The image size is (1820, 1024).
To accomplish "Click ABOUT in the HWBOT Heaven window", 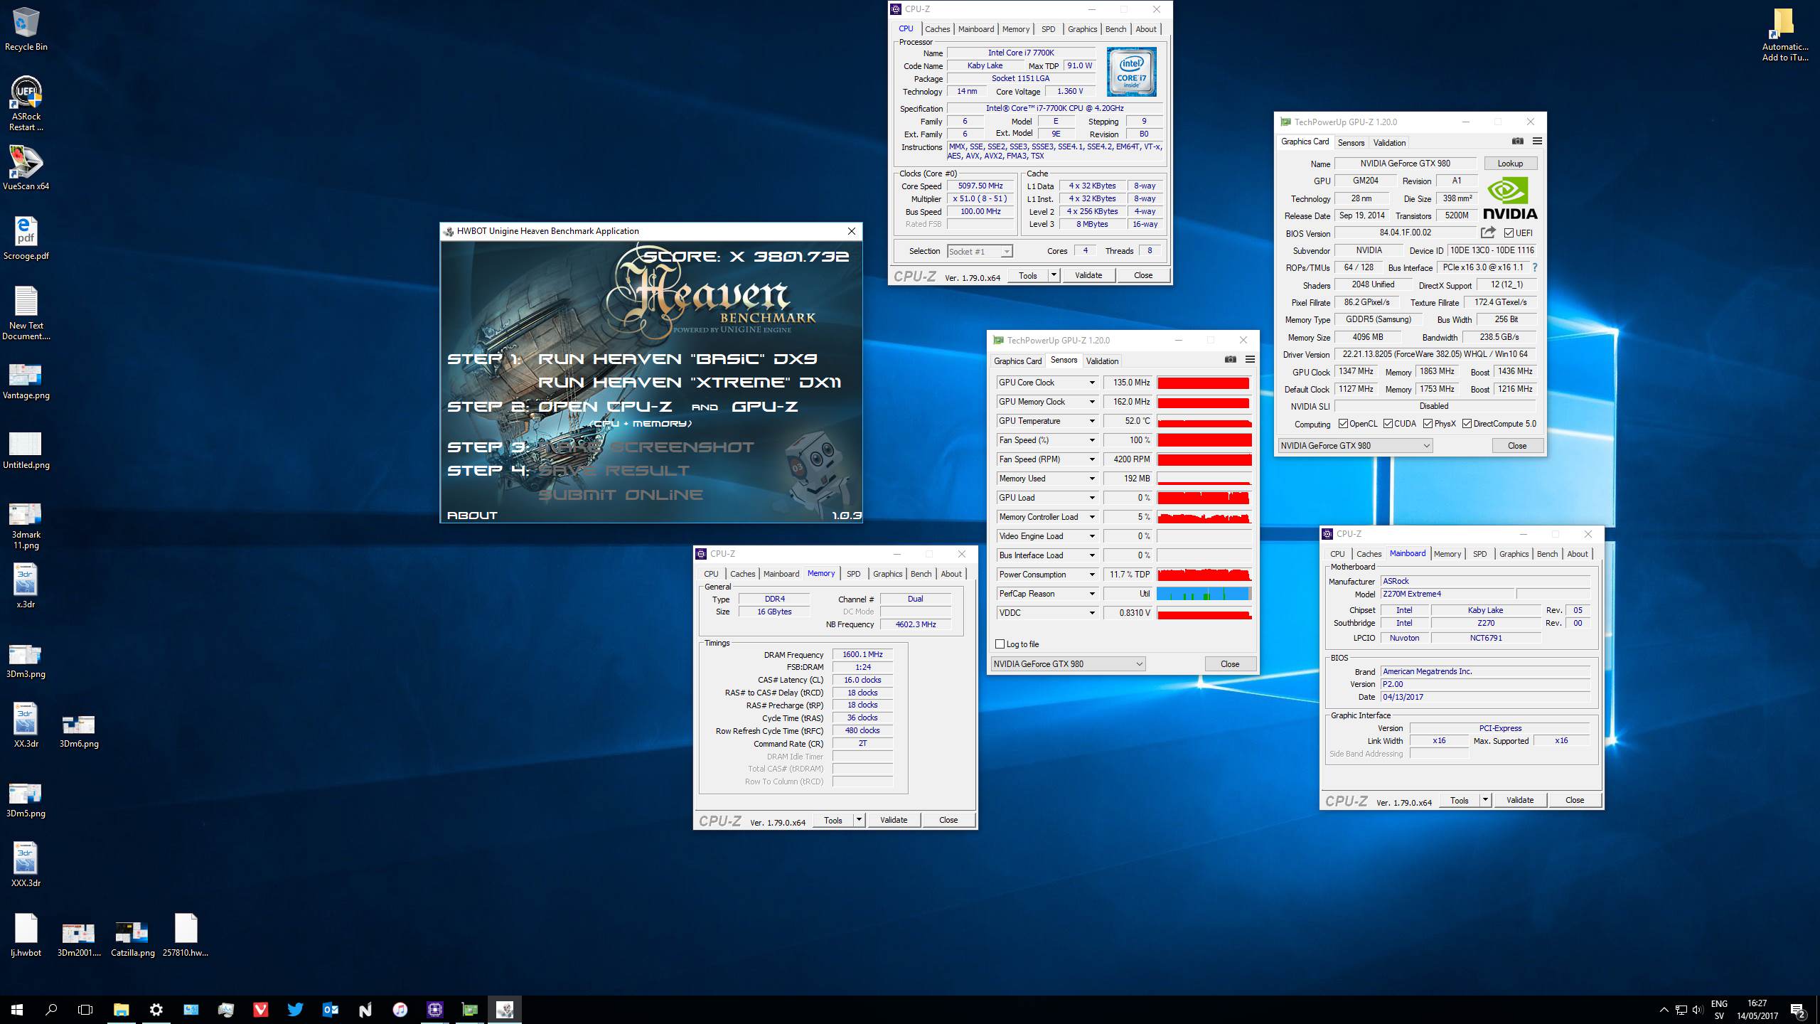I will (472, 515).
